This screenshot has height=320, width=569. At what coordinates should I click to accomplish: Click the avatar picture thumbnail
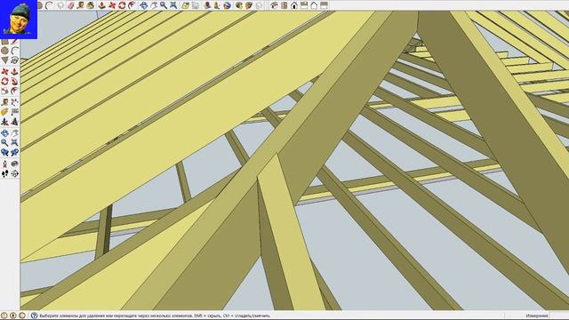click(19, 20)
